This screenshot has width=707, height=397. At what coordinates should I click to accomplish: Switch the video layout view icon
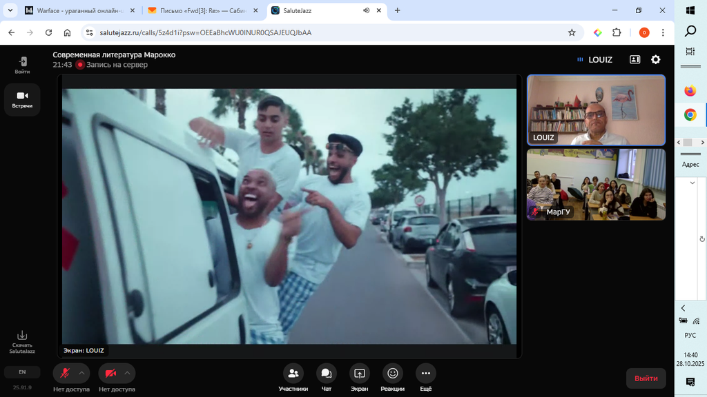click(x=635, y=60)
